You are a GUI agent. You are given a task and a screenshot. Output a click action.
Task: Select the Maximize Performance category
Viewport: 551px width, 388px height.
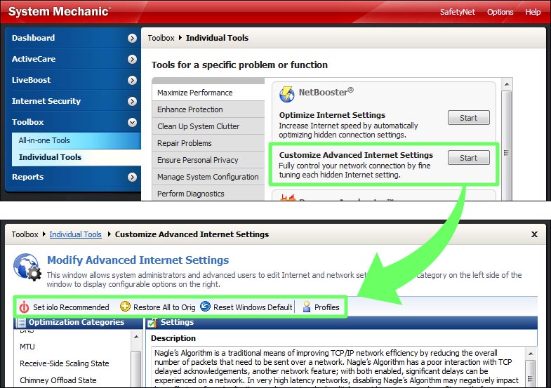coord(208,93)
